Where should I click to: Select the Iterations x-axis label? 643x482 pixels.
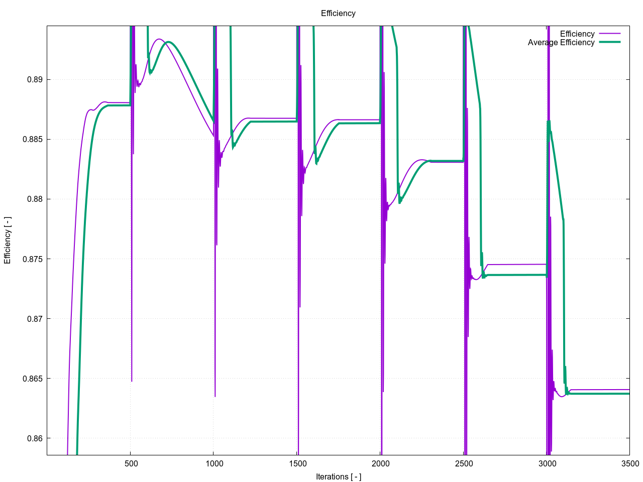(338, 476)
